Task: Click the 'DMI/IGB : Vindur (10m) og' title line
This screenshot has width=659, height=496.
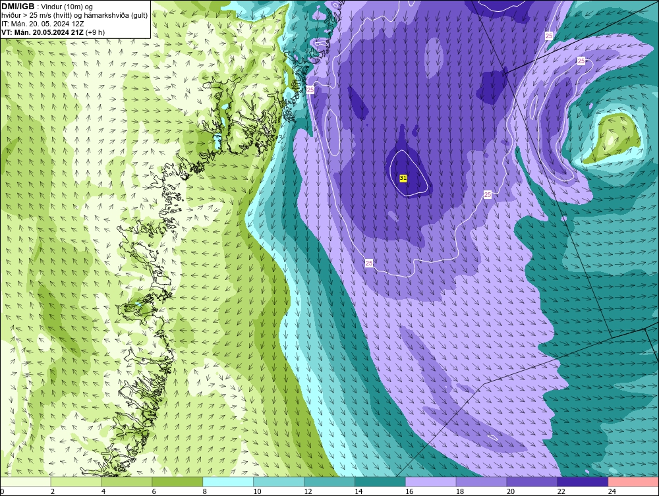Action: tap(47, 7)
